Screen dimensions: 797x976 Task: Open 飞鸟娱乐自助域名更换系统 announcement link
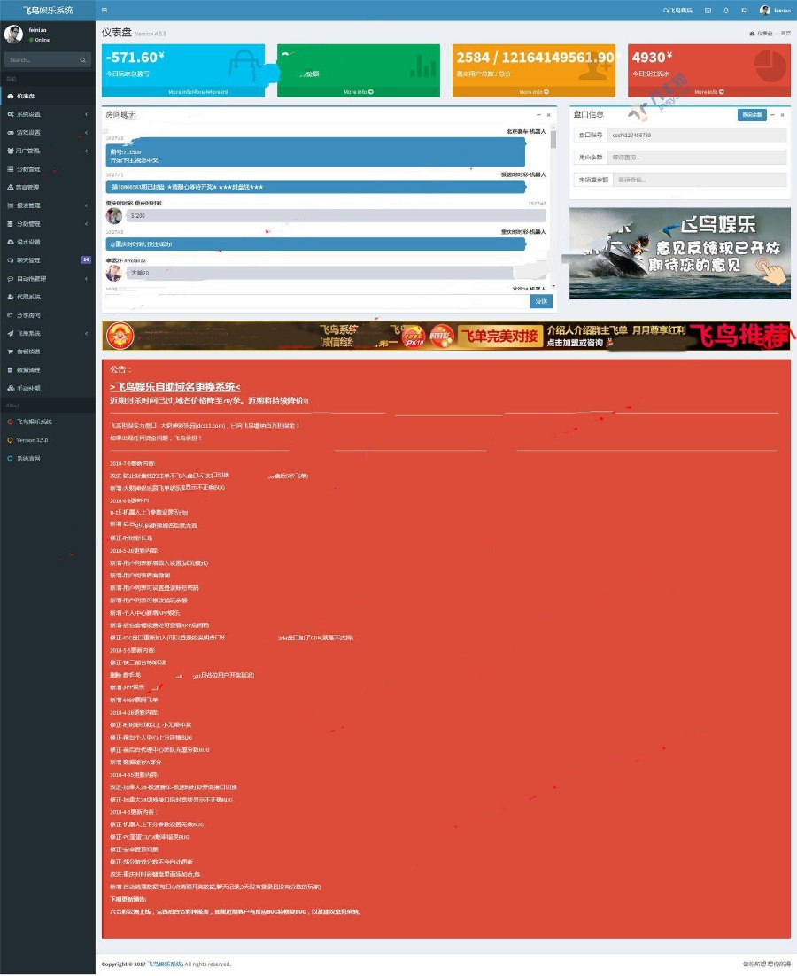pos(174,387)
